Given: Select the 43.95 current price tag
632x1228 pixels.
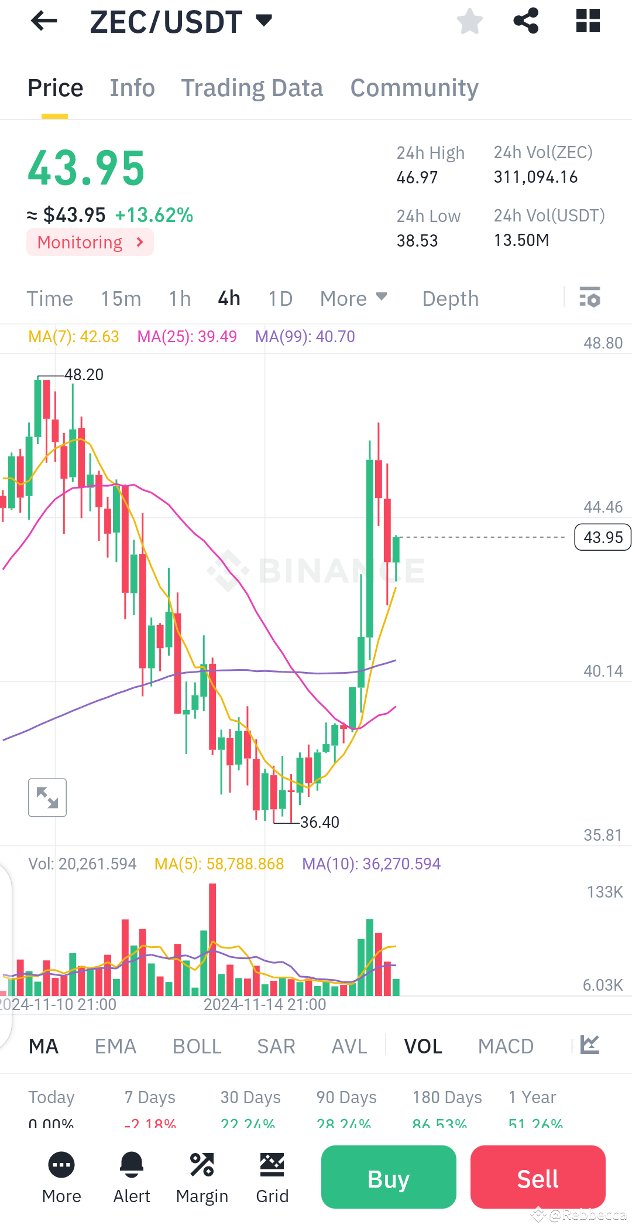Looking at the screenshot, I should click(x=602, y=537).
